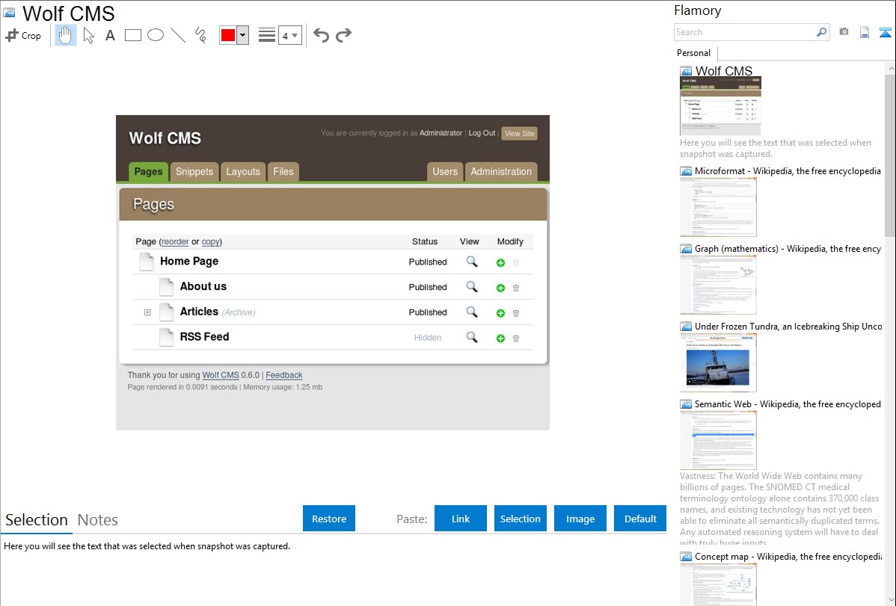Undo the last annotation
The height and width of the screenshot is (606, 896).
tap(321, 35)
